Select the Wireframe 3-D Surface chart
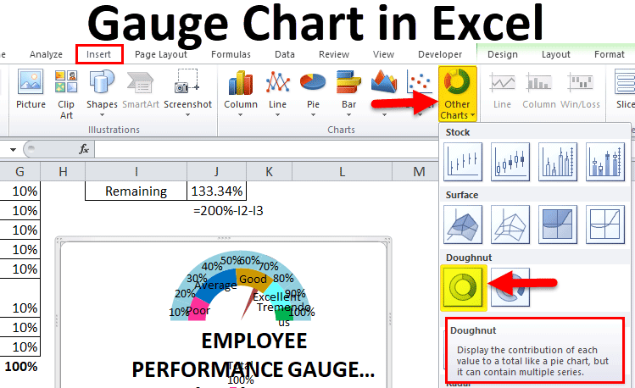 coord(510,224)
